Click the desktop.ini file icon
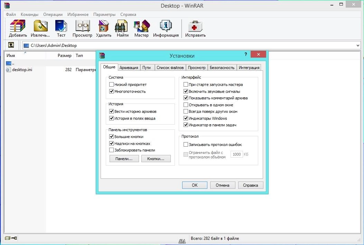364x245 pixels. point(8,70)
